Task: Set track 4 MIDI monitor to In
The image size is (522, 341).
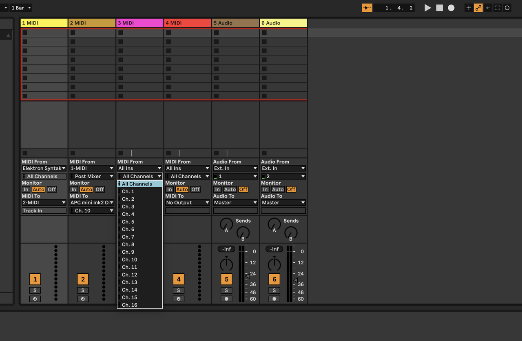Action: coord(170,189)
